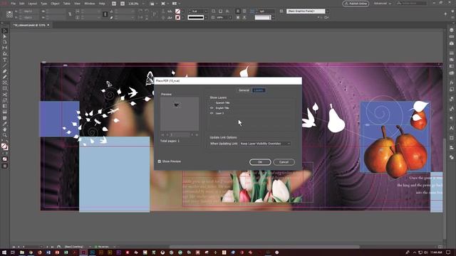Open Windows Start menu

[x=4, y=252]
